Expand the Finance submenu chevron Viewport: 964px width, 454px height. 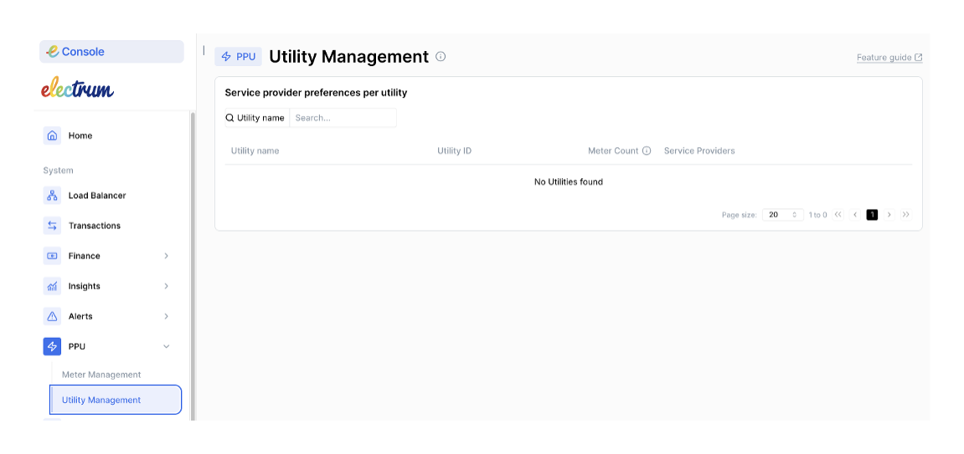coord(166,256)
